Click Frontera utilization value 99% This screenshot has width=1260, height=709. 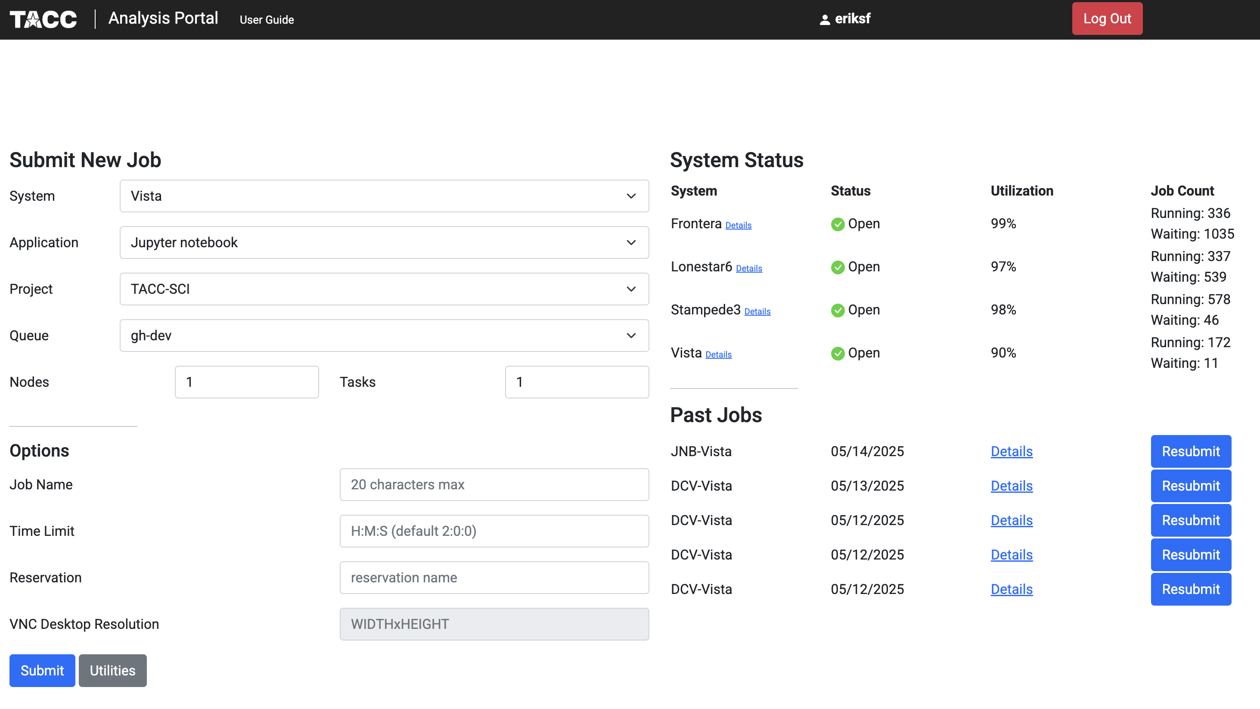1003,224
